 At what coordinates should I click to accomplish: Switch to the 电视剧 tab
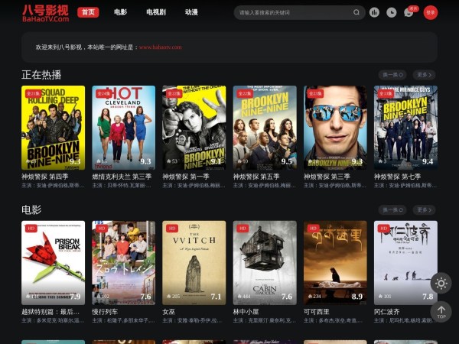tap(155, 12)
